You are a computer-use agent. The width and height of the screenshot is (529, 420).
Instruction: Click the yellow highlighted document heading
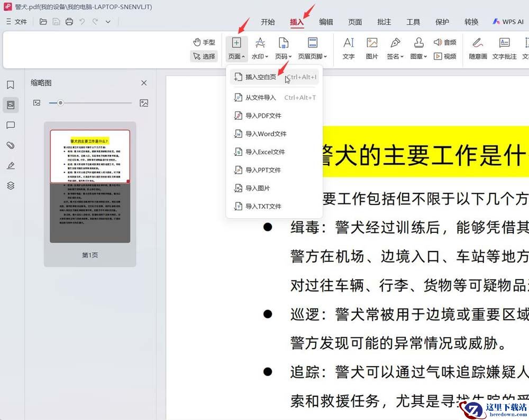[425, 152]
